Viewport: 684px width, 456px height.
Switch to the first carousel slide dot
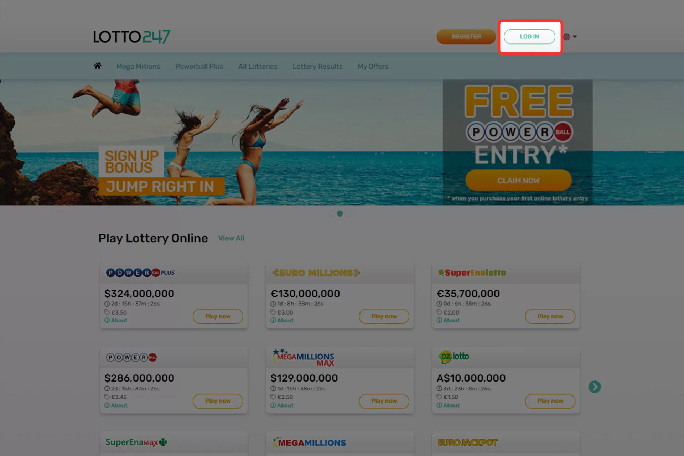[x=332, y=213]
